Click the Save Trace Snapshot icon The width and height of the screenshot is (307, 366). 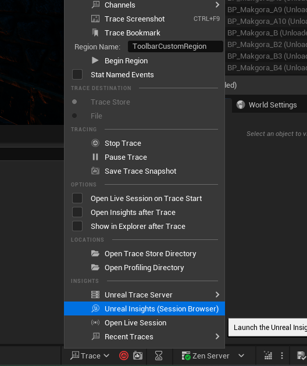95,171
